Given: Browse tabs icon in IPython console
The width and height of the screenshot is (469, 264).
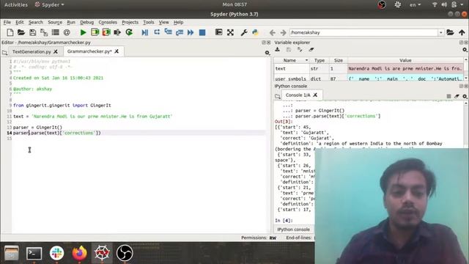Looking at the screenshot, I should point(278,96).
